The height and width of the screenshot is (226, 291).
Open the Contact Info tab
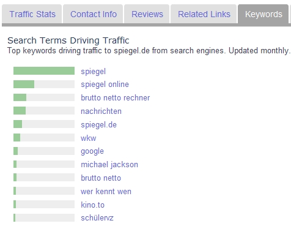[x=93, y=14]
